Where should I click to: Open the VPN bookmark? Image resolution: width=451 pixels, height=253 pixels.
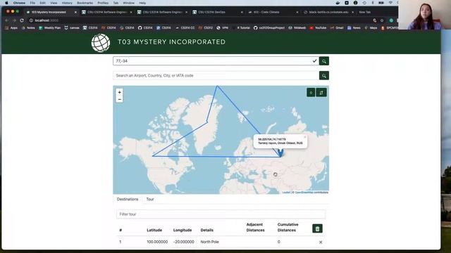pos(223,28)
